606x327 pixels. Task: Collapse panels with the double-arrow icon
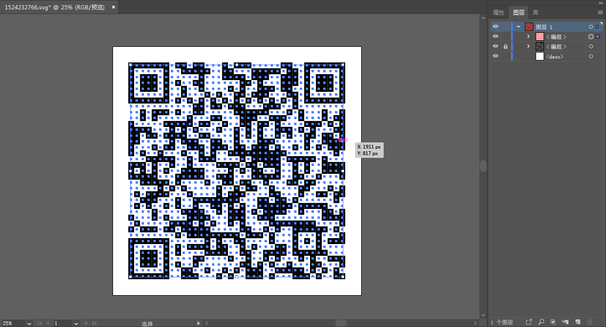(x=601, y=2)
